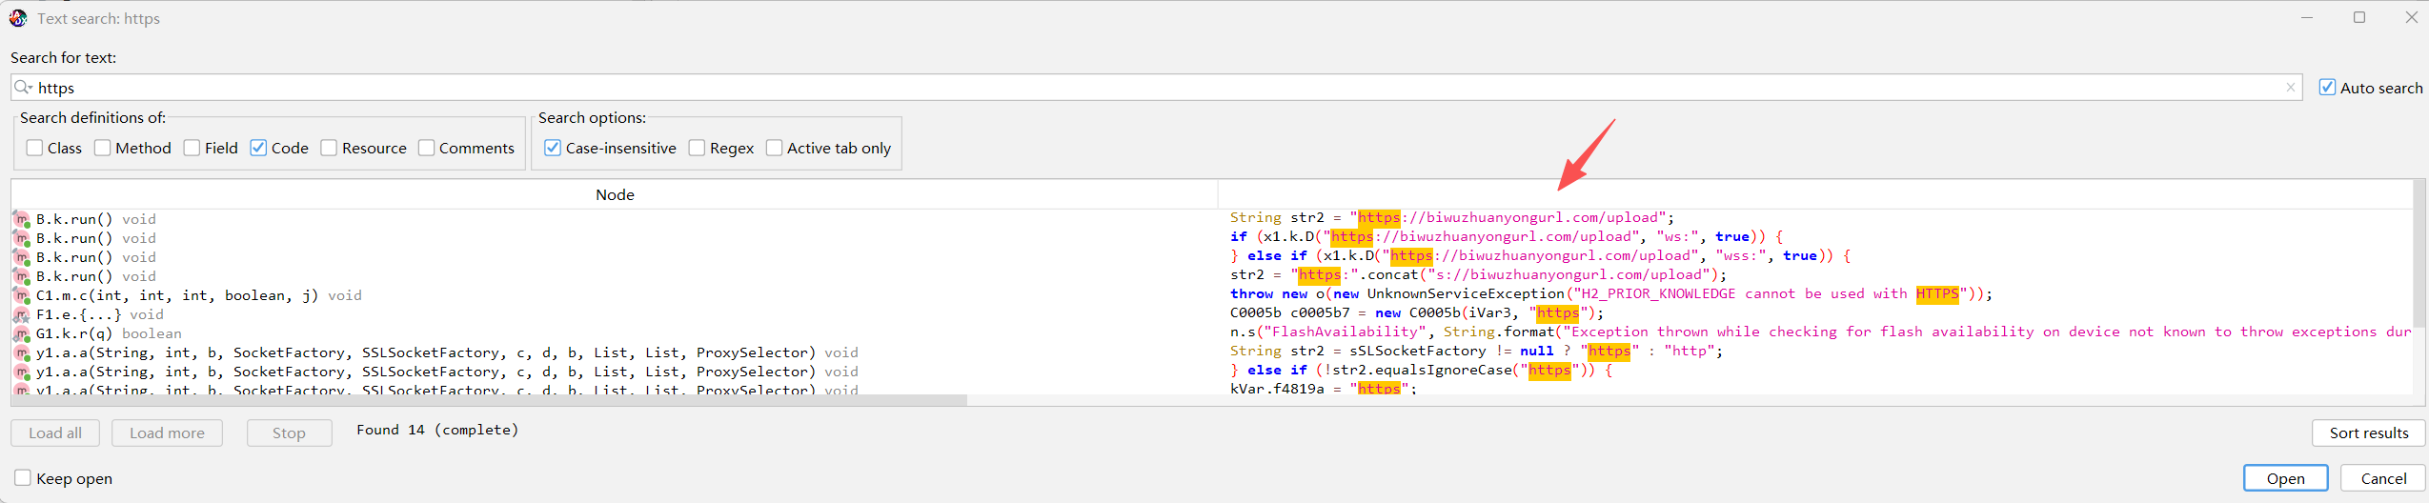The image size is (2429, 503).
Task: Click Load more button
Action: (167, 433)
